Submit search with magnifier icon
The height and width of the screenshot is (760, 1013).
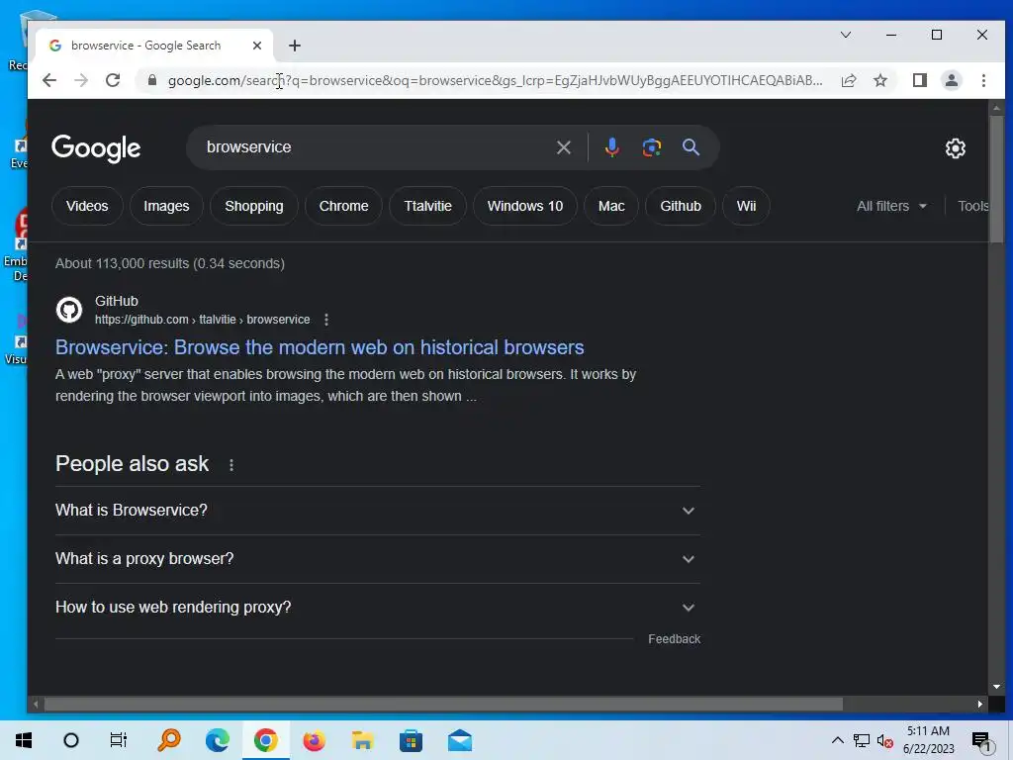(691, 147)
